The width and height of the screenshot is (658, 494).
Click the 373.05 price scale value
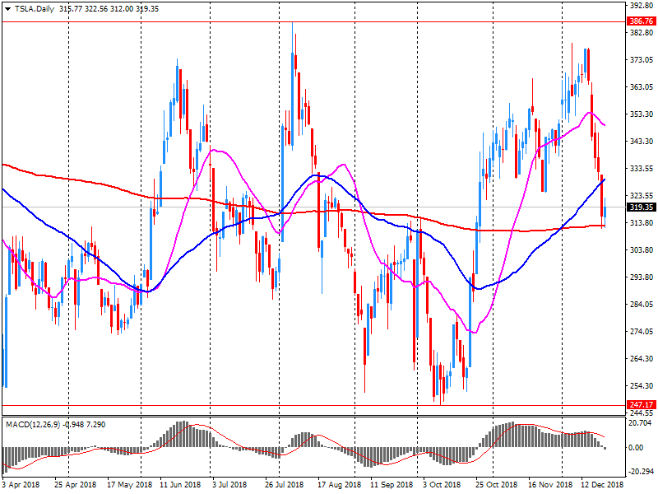coord(642,59)
